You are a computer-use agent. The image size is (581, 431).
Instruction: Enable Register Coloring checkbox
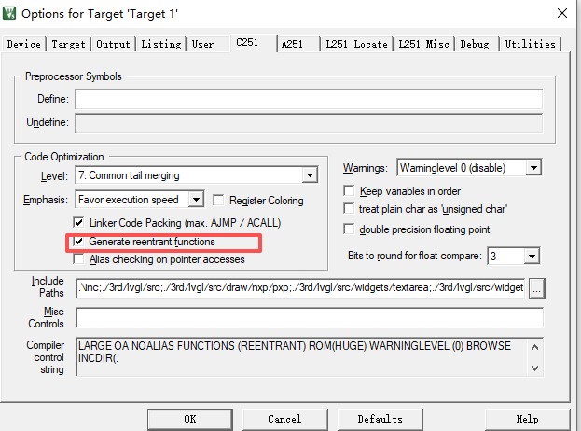click(x=219, y=200)
